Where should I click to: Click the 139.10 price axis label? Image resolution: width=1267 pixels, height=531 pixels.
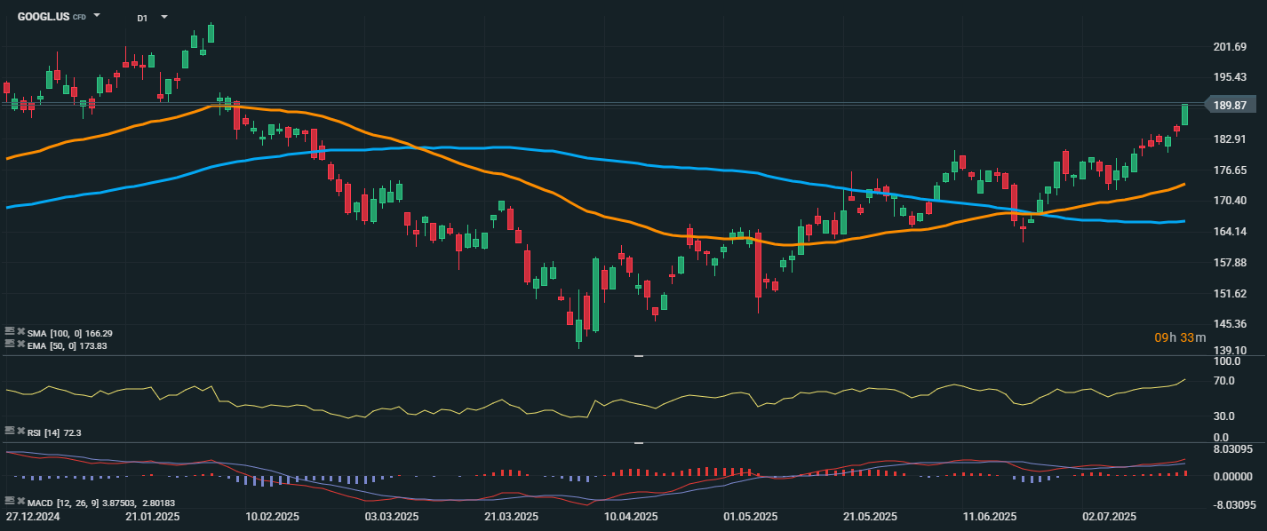coord(1230,351)
